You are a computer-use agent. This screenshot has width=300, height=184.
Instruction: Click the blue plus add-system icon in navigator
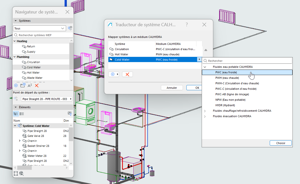coord(16,86)
